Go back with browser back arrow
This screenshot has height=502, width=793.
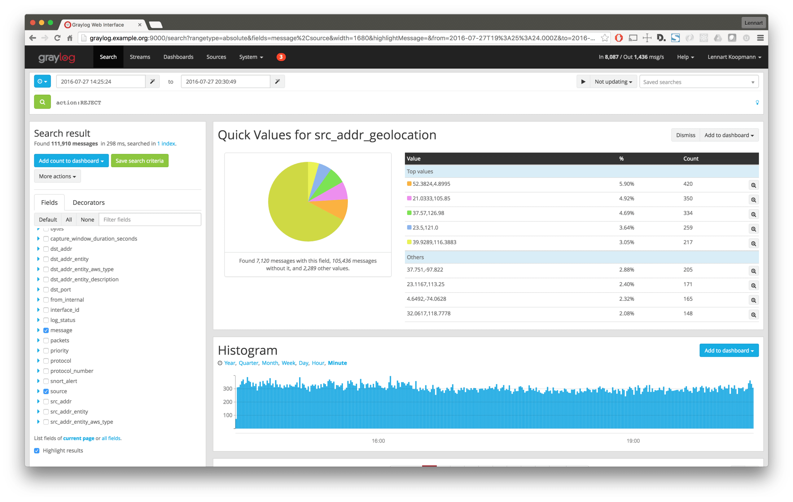(32, 38)
